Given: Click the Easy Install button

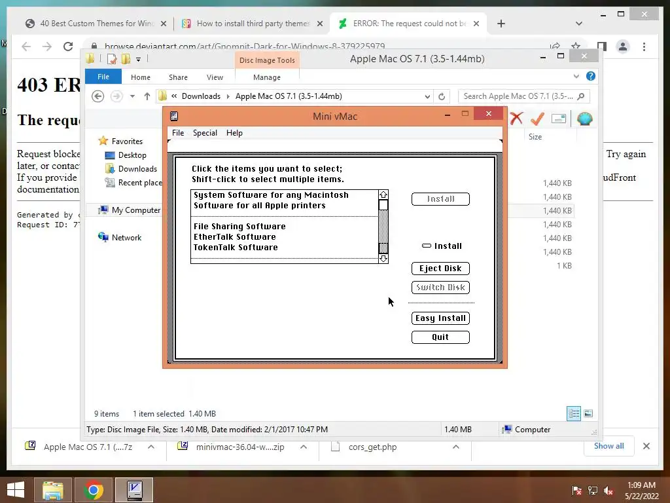Looking at the screenshot, I should point(440,318).
